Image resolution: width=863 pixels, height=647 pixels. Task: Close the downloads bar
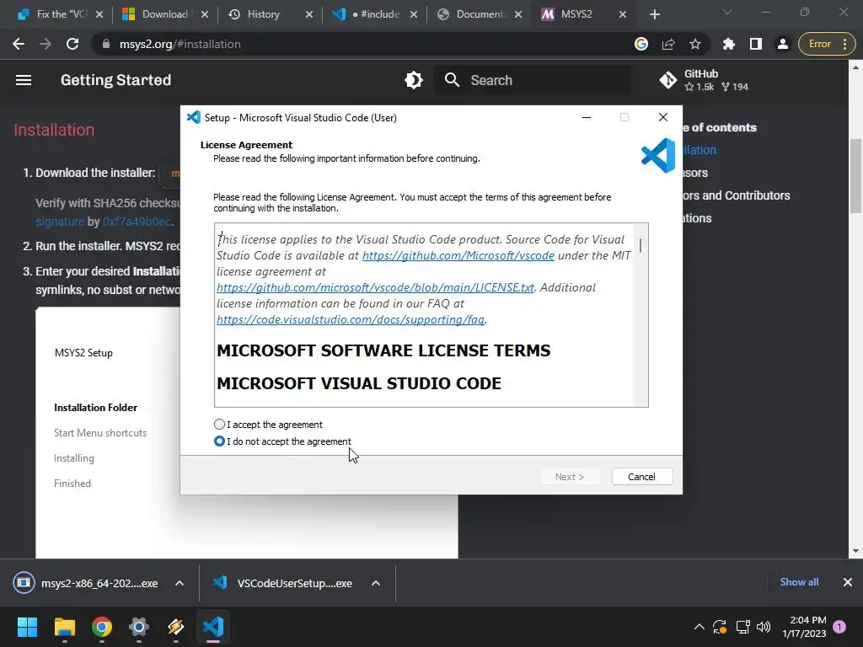(848, 582)
